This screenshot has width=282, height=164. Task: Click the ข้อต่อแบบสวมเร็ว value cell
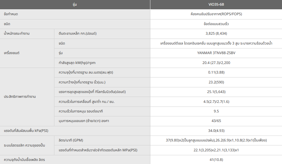[x=216, y=24]
